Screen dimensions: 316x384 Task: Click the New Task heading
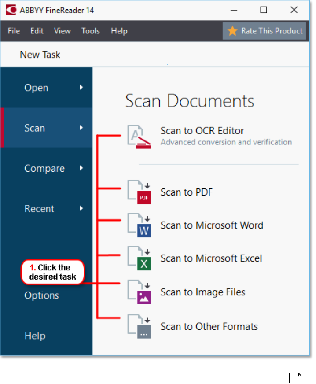coord(40,55)
